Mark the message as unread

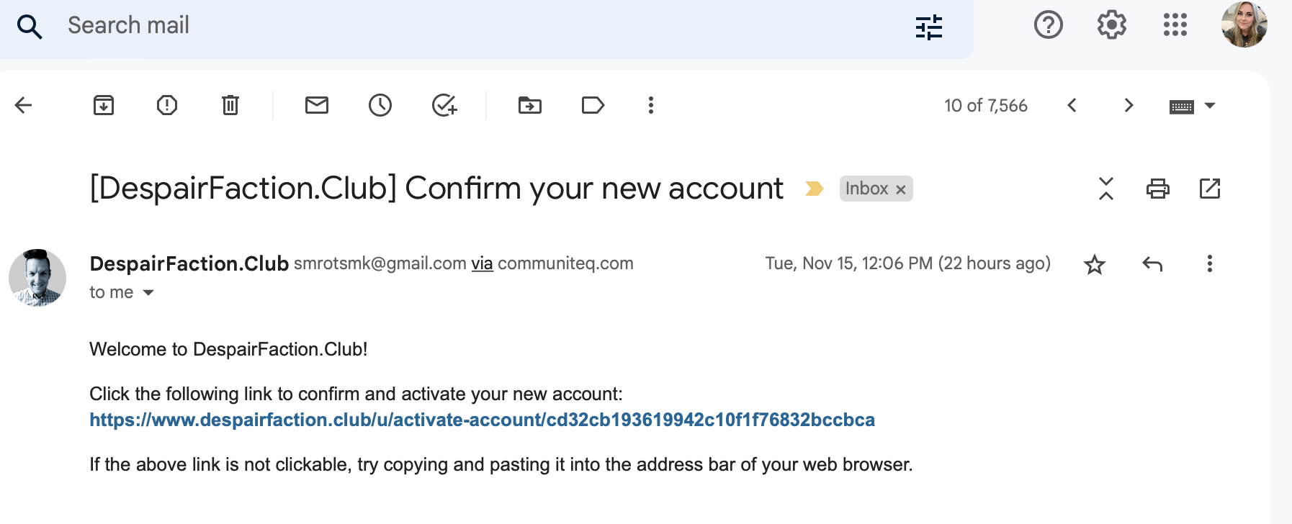coord(317,105)
